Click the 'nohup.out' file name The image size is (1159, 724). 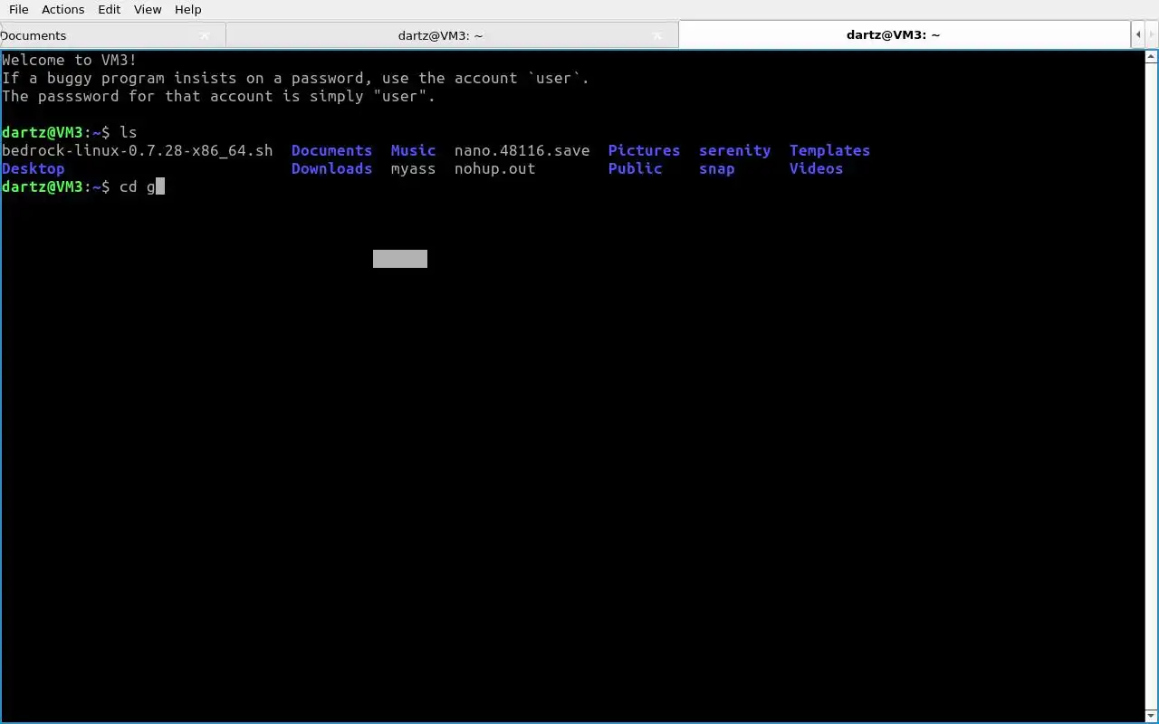click(494, 168)
